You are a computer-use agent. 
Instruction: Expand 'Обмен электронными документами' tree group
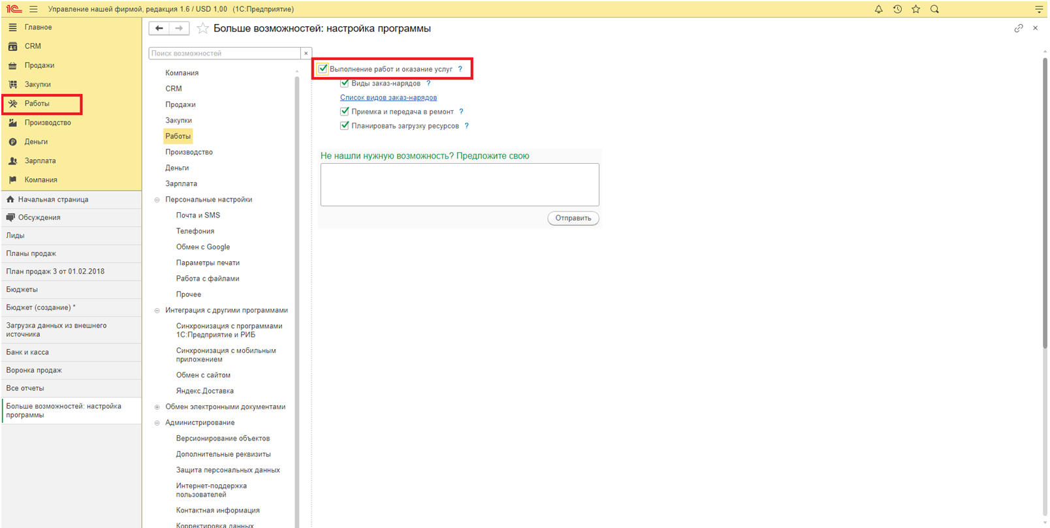157,407
